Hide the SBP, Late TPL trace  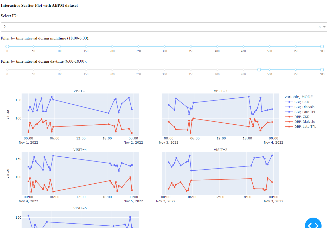pyautogui.click(x=300, y=112)
